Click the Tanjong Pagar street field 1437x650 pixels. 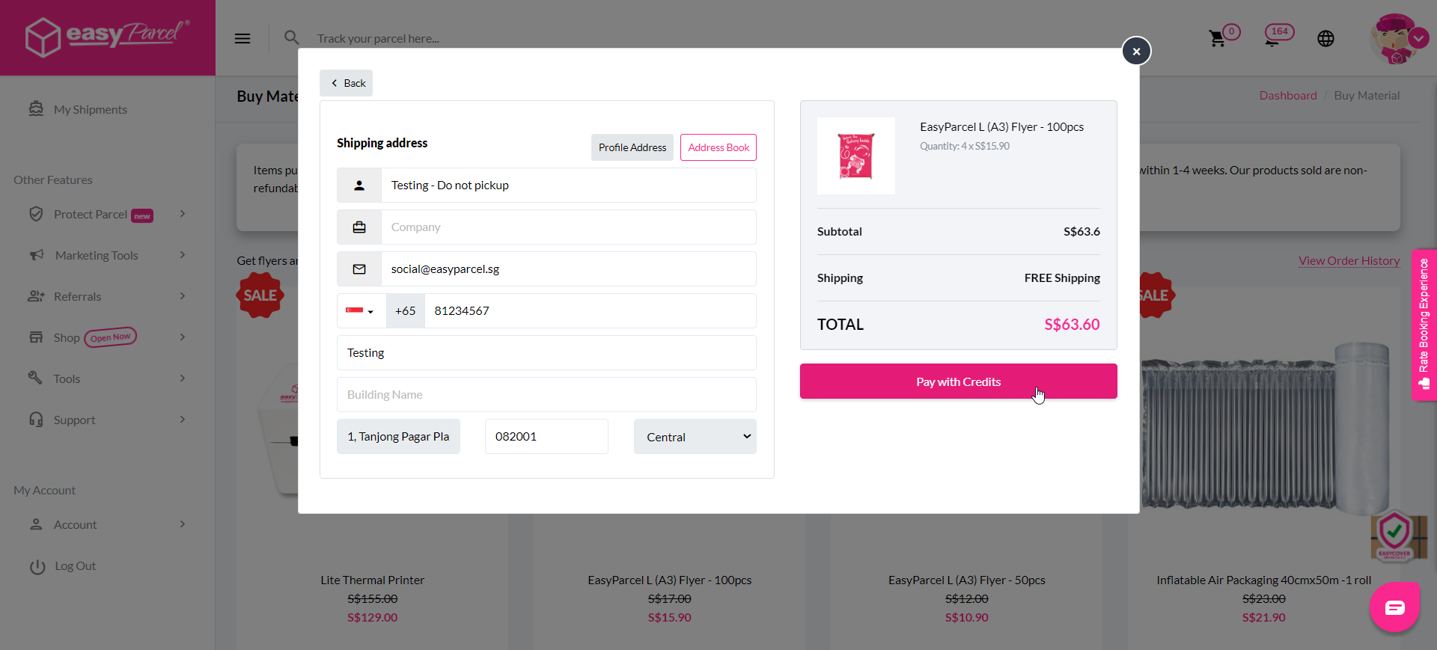click(x=398, y=437)
